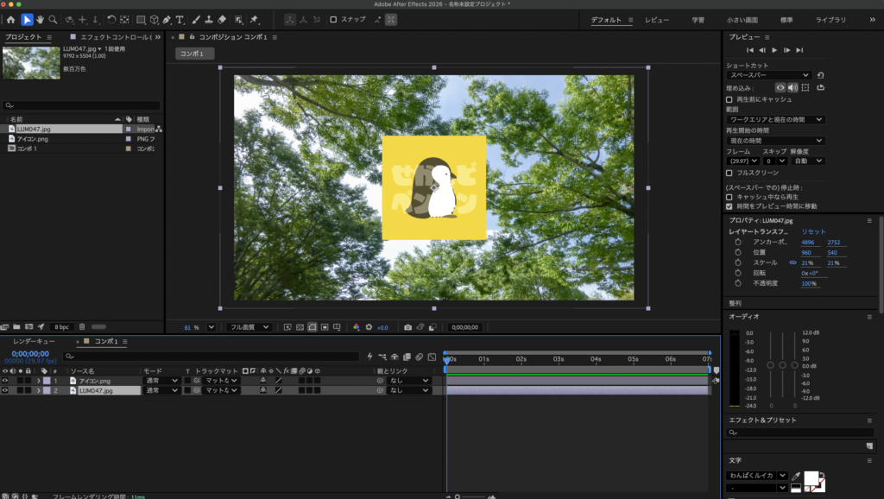Reset the preview shortcut settings

(x=821, y=75)
